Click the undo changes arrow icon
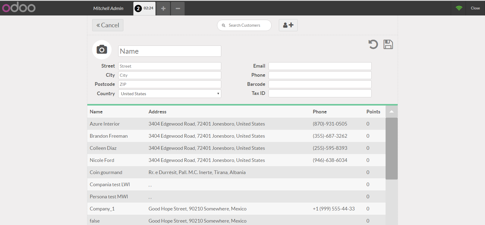The image size is (485, 225). click(373, 45)
